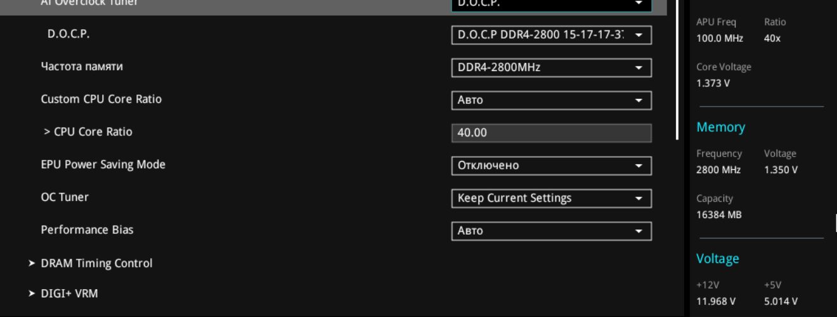This screenshot has width=837, height=317.
Task: Click the settings list vertical scrollbar
Action: 678,70
